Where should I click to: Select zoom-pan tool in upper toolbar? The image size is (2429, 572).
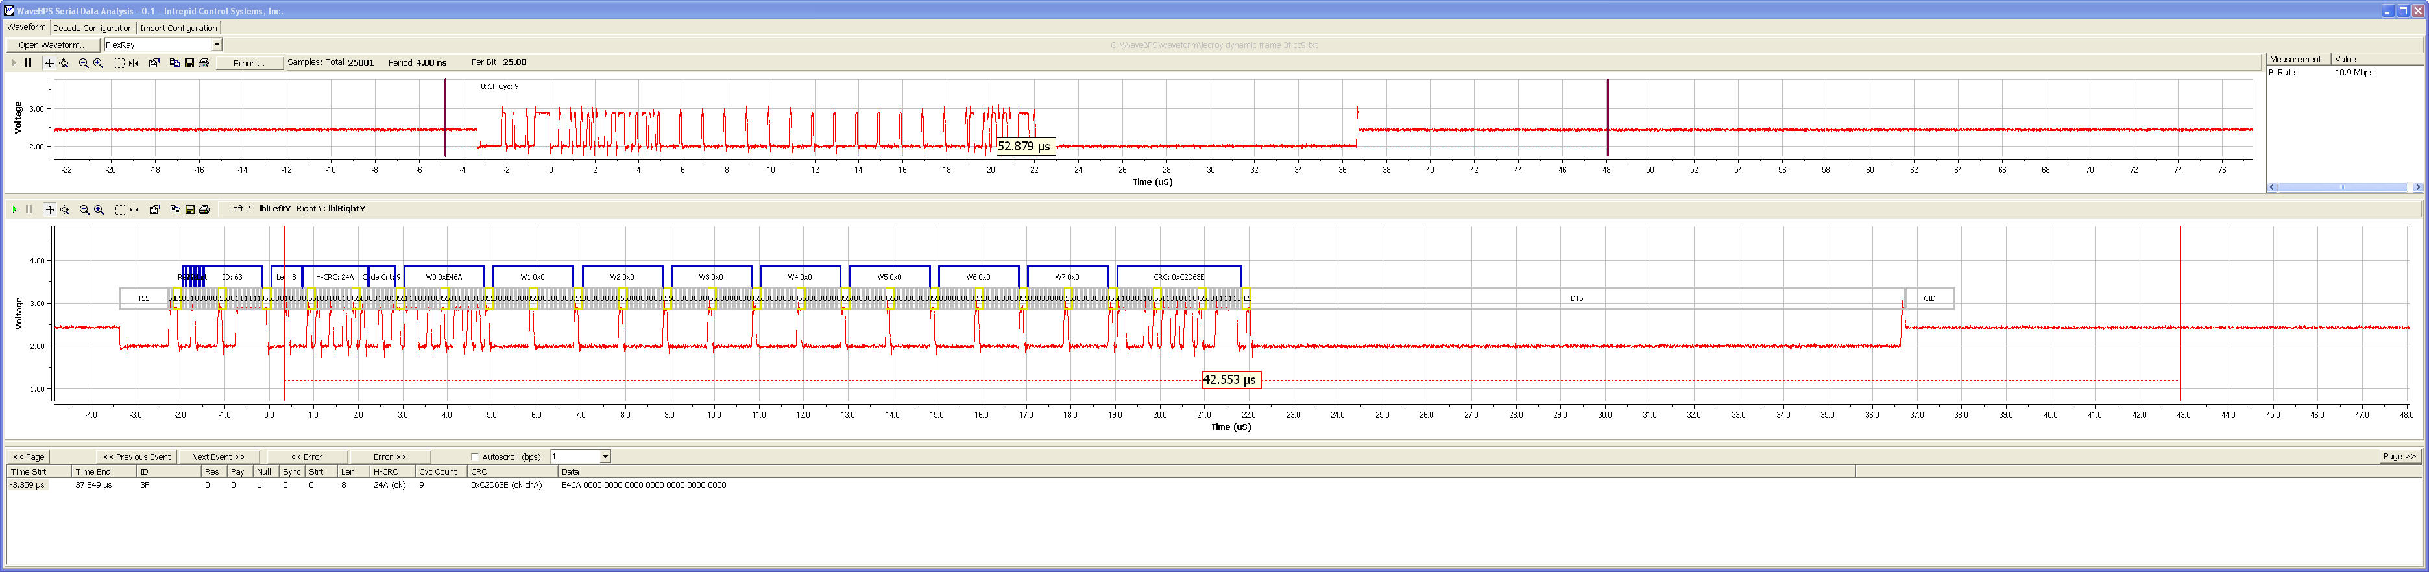point(64,63)
